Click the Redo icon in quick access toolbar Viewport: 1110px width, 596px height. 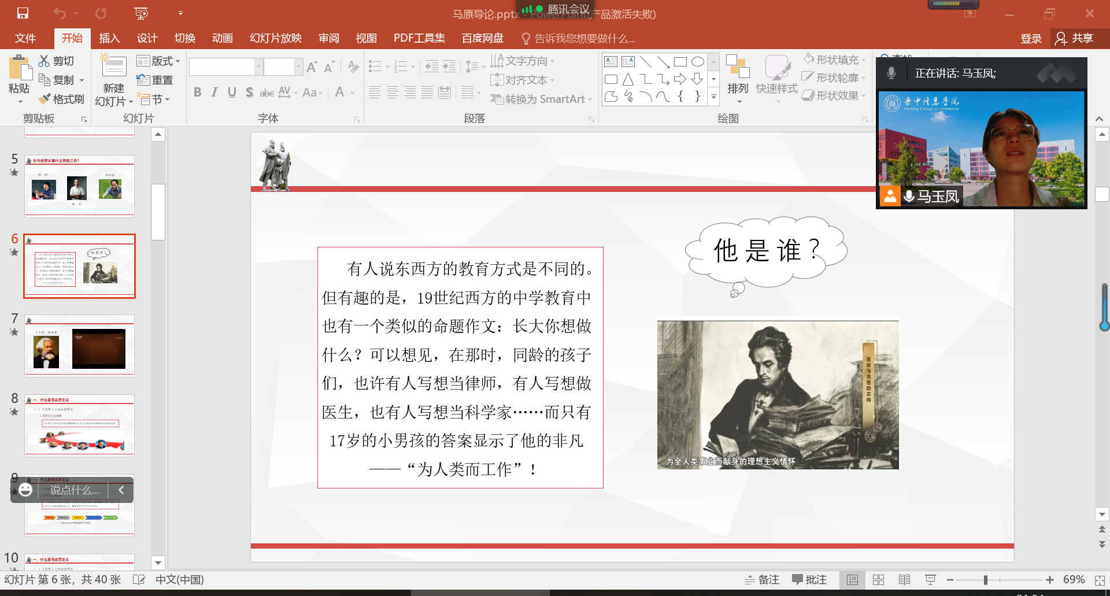tap(101, 13)
